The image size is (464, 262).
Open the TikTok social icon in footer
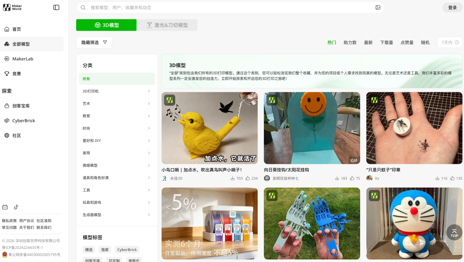point(16,207)
